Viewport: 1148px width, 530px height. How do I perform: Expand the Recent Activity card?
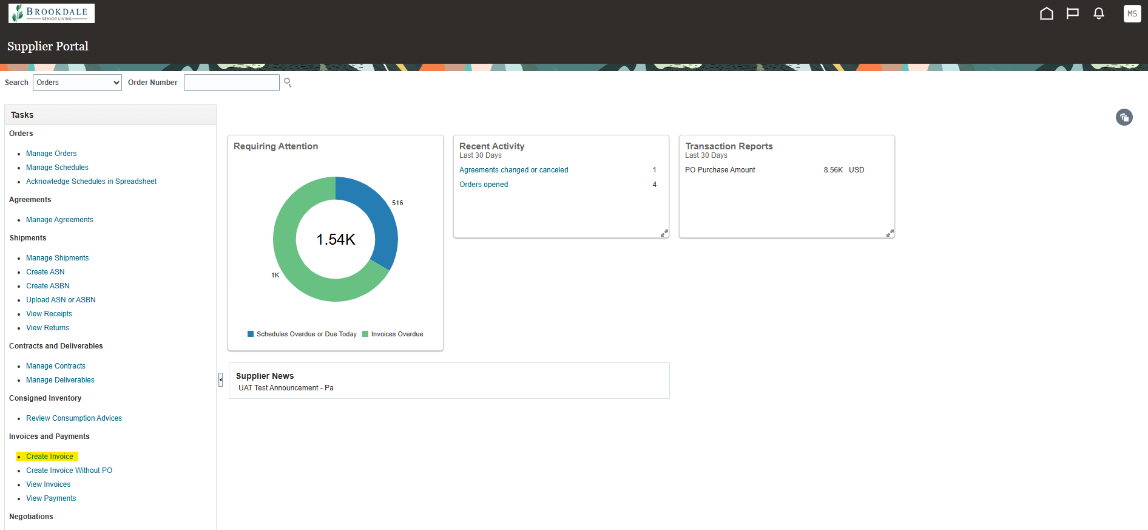664,233
